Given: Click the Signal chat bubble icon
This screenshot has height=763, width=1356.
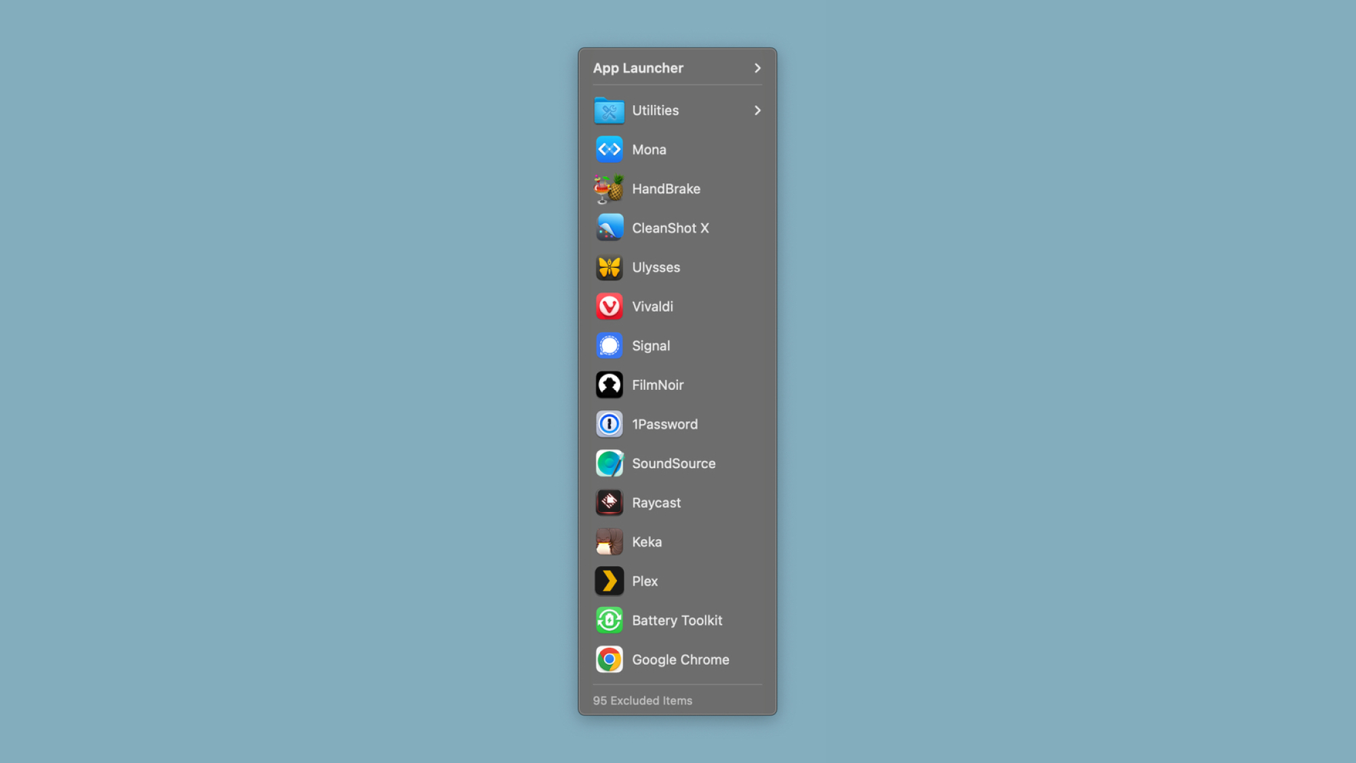Looking at the screenshot, I should click(x=609, y=346).
